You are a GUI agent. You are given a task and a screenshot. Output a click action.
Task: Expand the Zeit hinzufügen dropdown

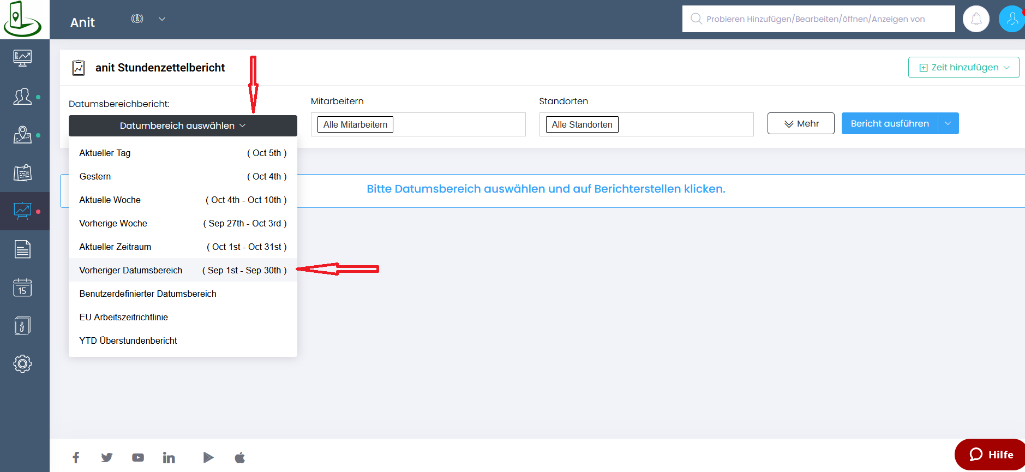pos(963,68)
